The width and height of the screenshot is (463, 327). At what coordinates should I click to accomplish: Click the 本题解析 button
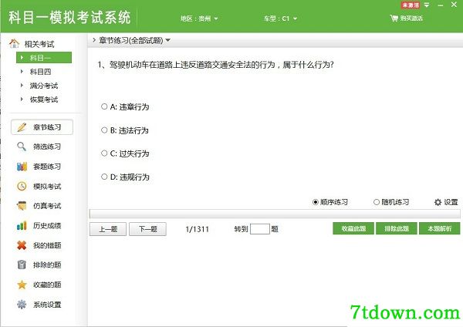440,228
